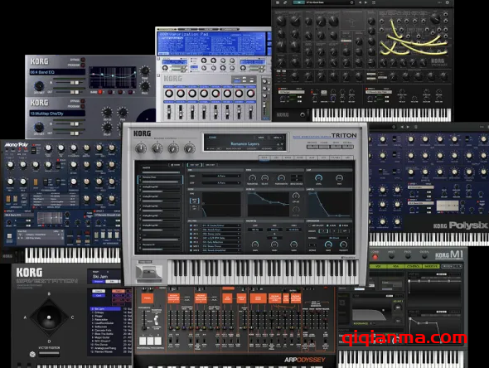This screenshot has height=368, width=489.
Task: Click the gear icon in Wavestation panel
Action: pyautogui.click(x=32, y=354)
